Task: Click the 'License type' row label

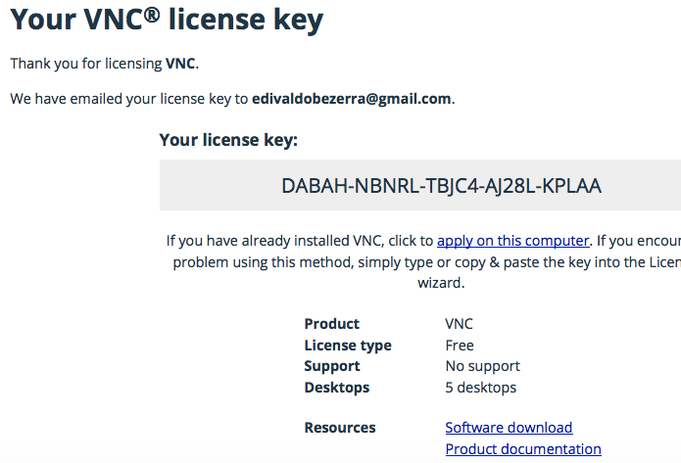Action: click(x=348, y=346)
